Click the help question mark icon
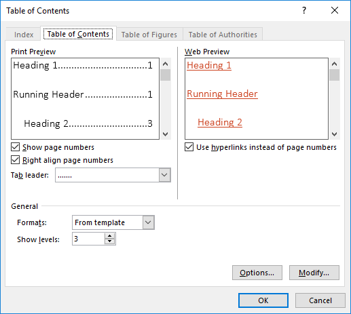Screen dimensions: 351x314 pyautogui.click(x=304, y=10)
